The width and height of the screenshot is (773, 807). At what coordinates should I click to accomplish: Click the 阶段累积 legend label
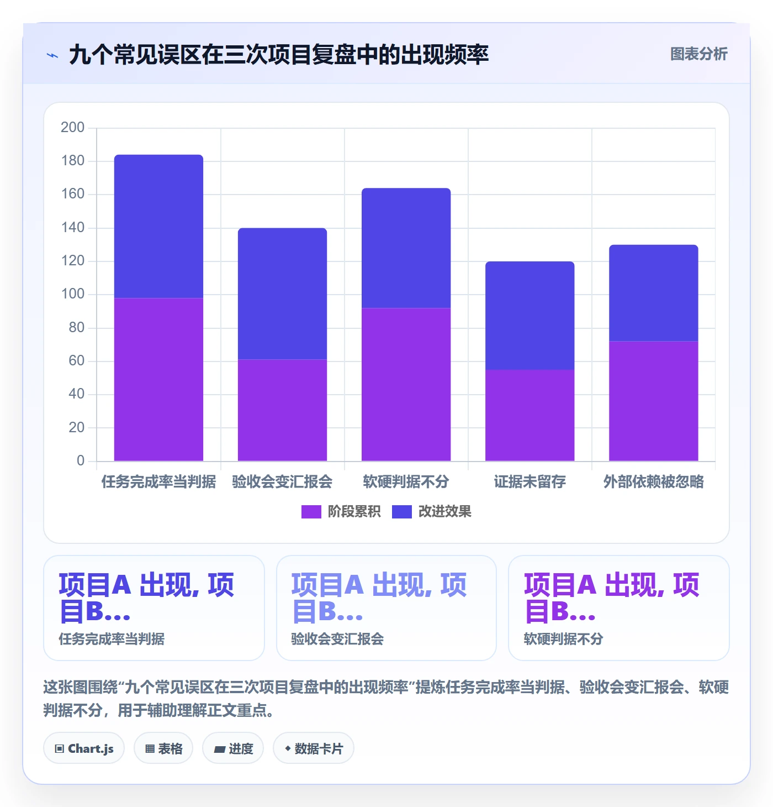(x=354, y=512)
